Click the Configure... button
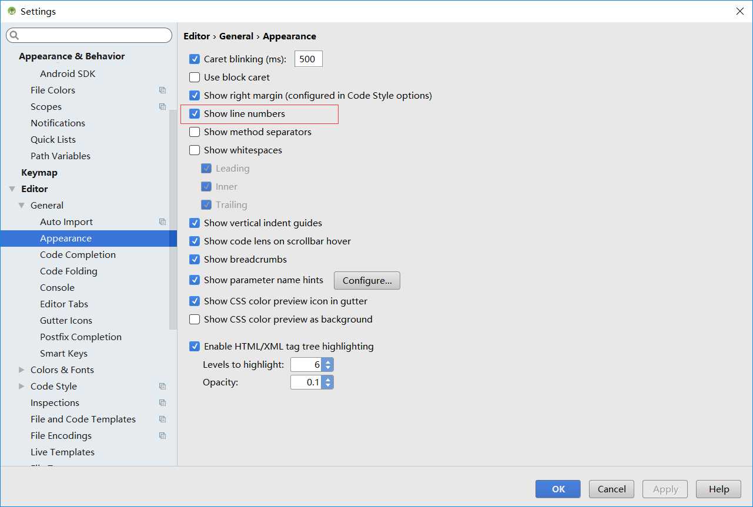 (x=367, y=281)
